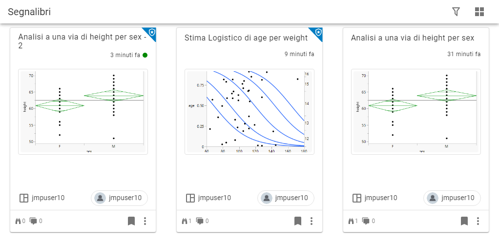This screenshot has width=499, height=244.
Task: Open more options on Stima Logistico card
Action: 312,221
